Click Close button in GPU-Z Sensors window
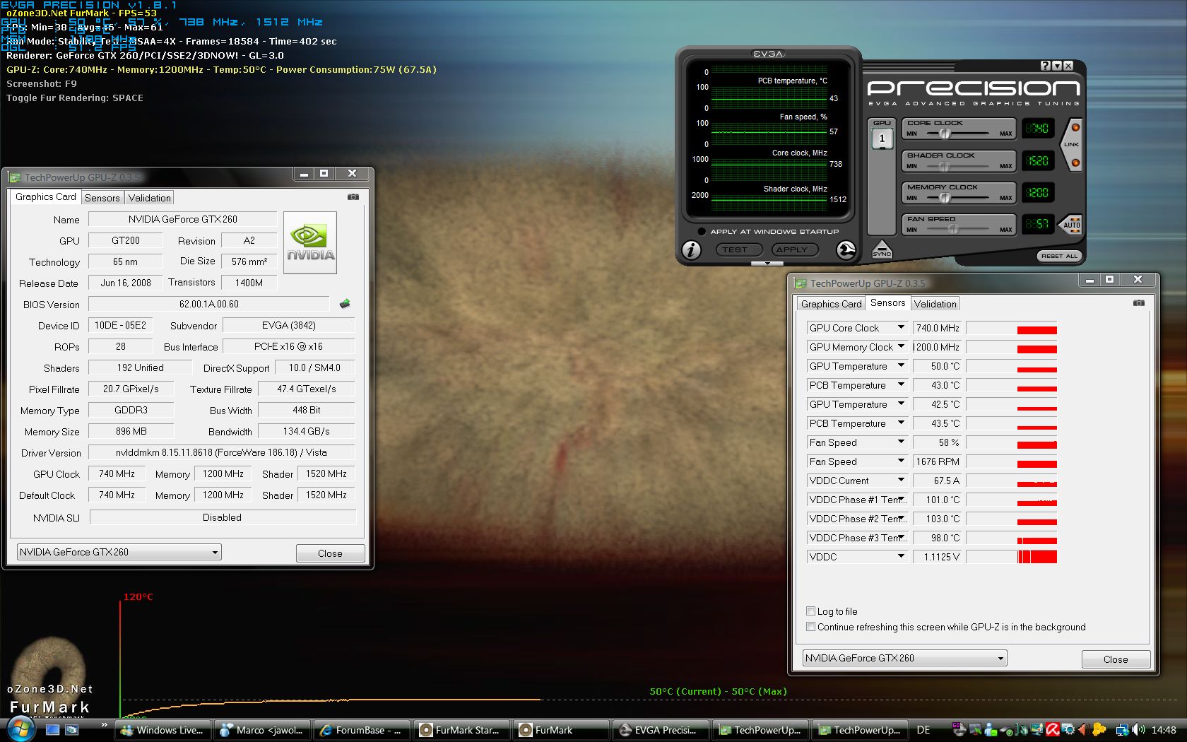The image size is (1187, 742). coord(1116,659)
